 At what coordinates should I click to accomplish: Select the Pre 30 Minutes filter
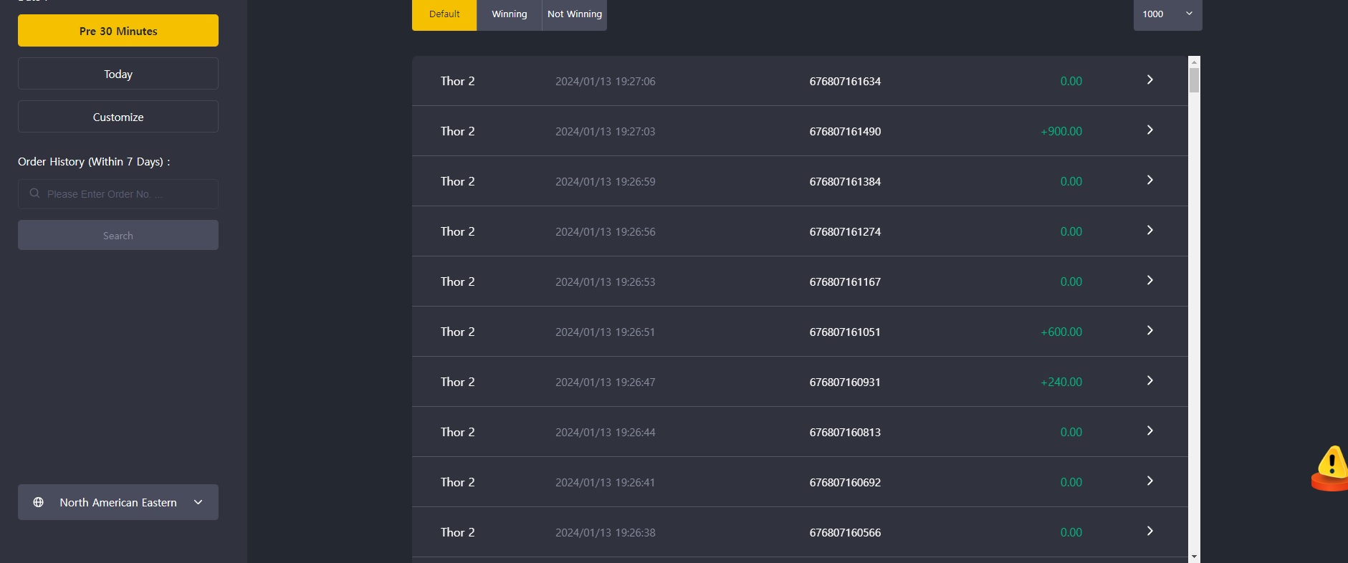[x=118, y=31]
